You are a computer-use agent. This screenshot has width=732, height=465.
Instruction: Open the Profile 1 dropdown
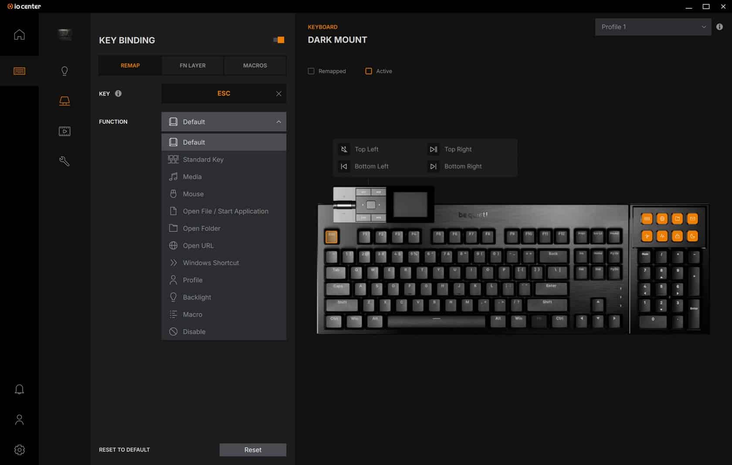pos(653,27)
